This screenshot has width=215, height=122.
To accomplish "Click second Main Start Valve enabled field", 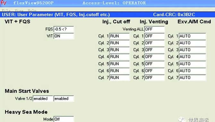I will [x=64, y=99].
